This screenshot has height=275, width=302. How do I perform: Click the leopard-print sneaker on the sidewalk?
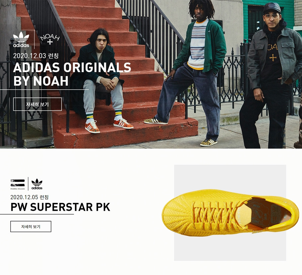click(209, 142)
